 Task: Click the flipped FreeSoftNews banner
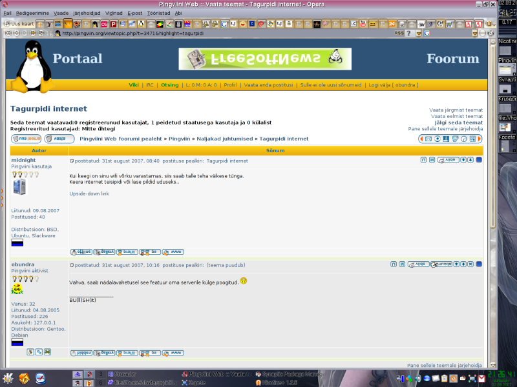[x=265, y=59]
